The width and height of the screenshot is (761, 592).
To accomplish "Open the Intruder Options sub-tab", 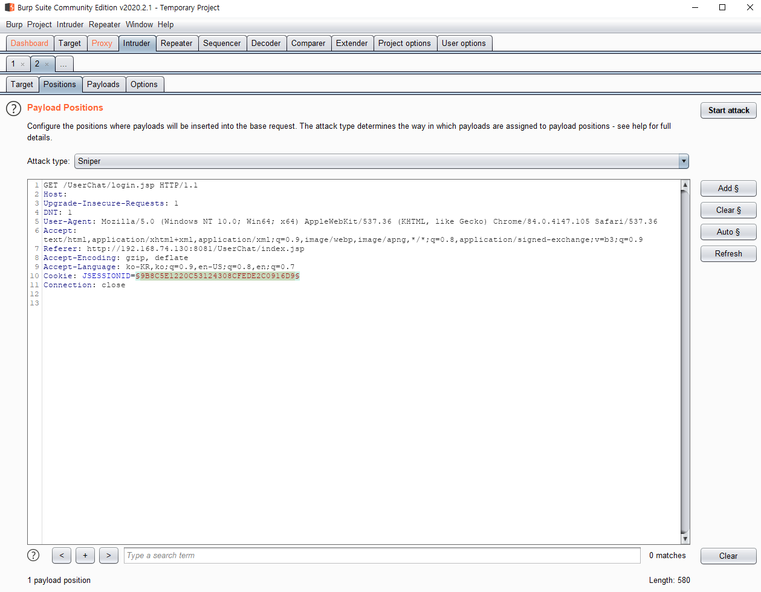I will (x=144, y=85).
